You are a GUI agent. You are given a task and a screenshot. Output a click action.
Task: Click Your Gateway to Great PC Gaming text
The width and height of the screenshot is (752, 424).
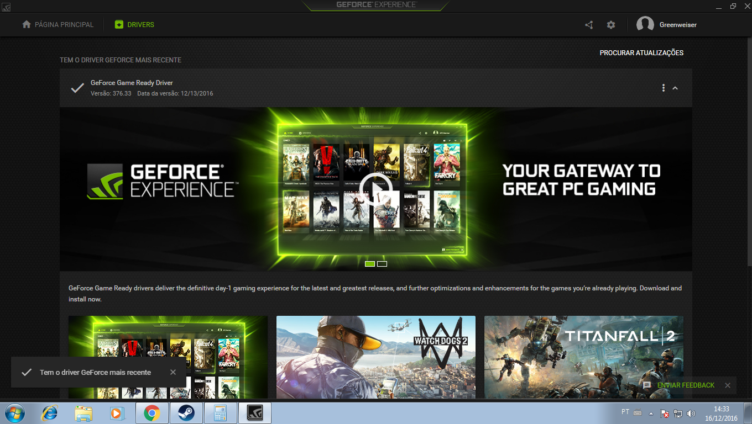click(581, 180)
